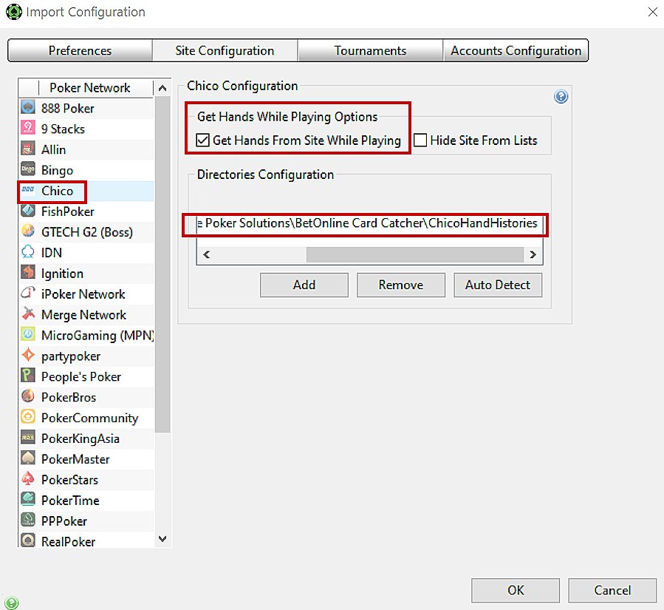The image size is (664, 610).
Task: Go to the Tournaments tab
Action: point(370,50)
